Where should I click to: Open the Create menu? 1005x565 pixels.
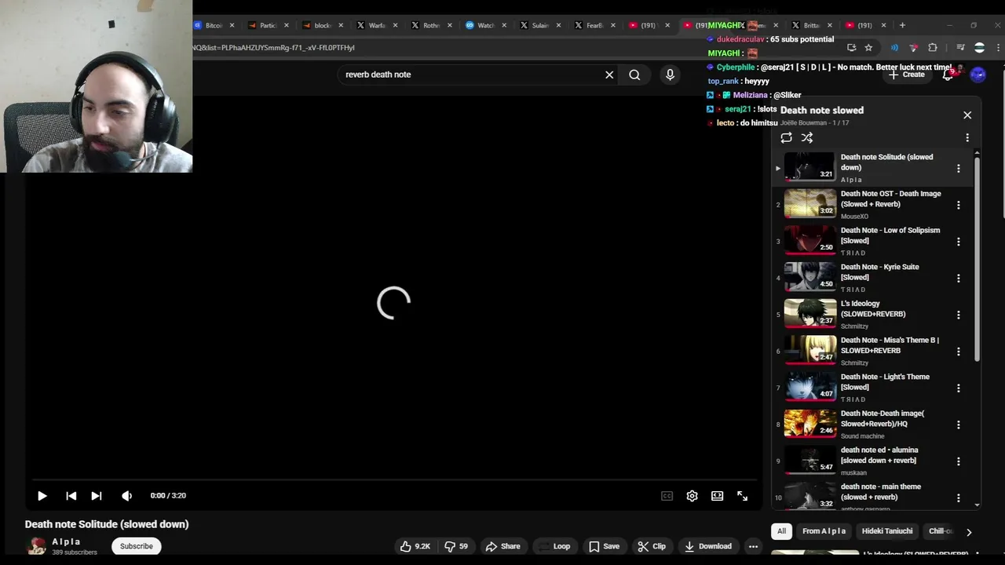pos(907,75)
